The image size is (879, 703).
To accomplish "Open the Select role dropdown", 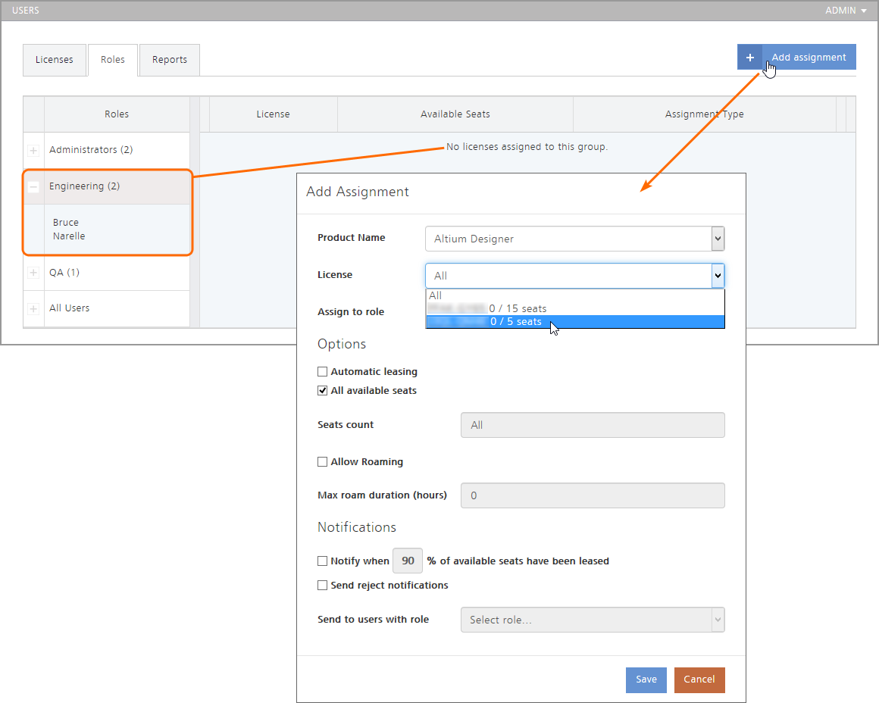I will (592, 620).
